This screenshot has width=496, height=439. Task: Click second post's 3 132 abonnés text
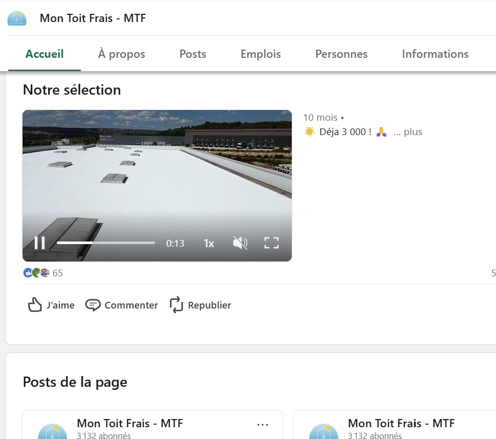[x=375, y=435]
